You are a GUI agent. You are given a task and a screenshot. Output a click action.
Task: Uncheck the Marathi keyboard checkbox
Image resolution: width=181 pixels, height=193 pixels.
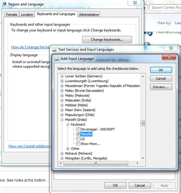point(78,134)
